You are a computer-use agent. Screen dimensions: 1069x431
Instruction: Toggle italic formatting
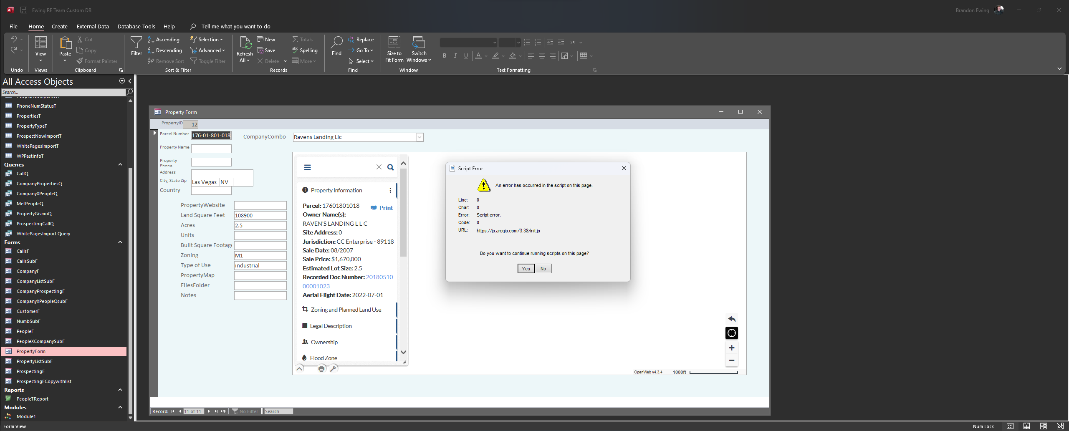point(455,55)
